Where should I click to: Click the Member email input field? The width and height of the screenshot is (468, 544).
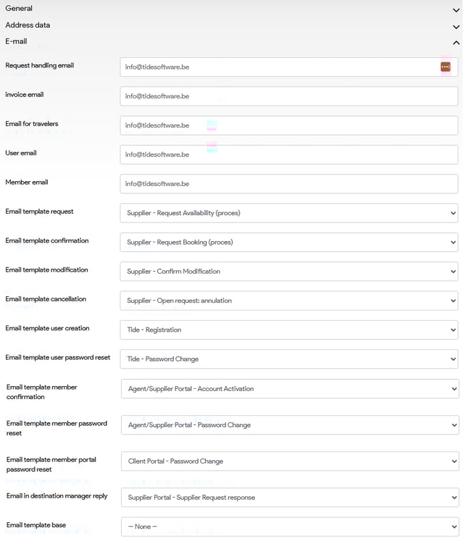tap(288, 185)
